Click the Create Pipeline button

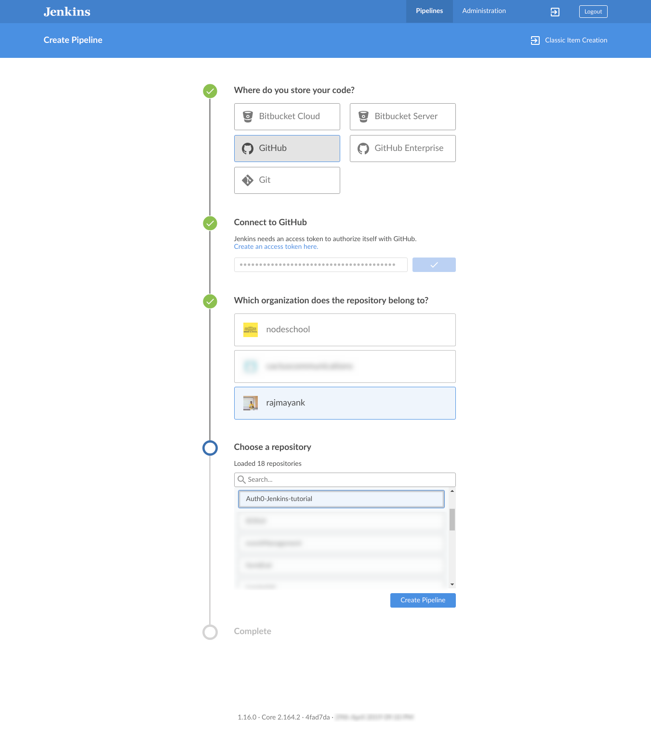(423, 600)
